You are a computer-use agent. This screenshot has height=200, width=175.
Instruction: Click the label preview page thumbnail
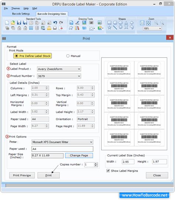click(x=134, y=104)
